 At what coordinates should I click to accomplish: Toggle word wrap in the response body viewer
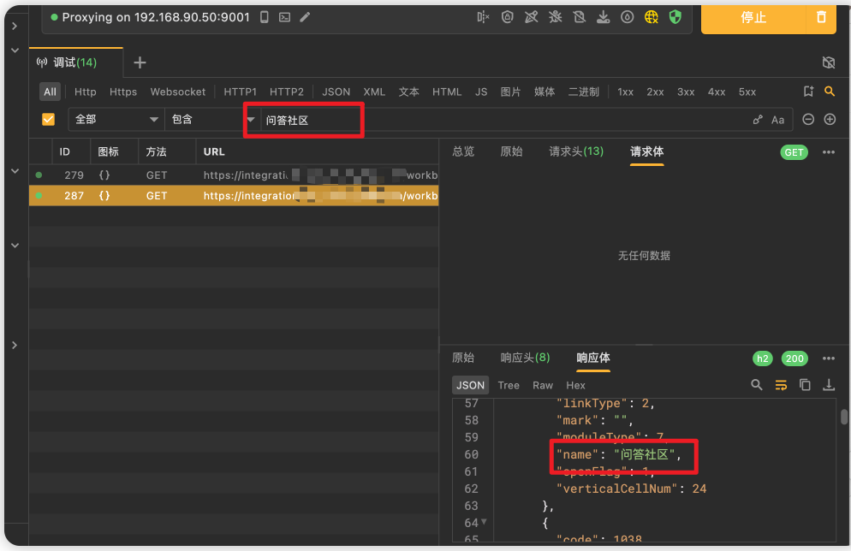[781, 385]
